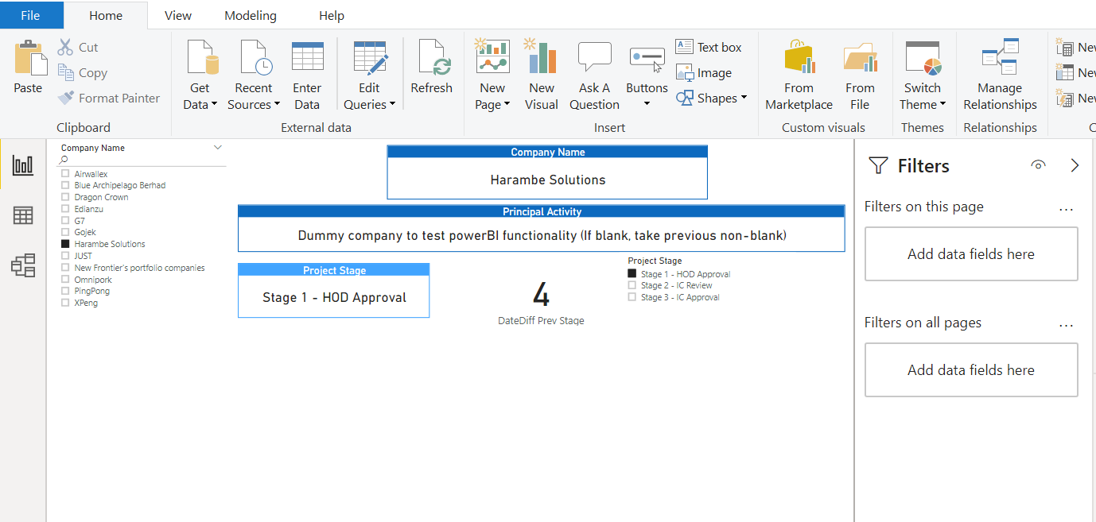Open Ask A Question visual
This screenshot has width=1096, height=522.
tap(594, 75)
